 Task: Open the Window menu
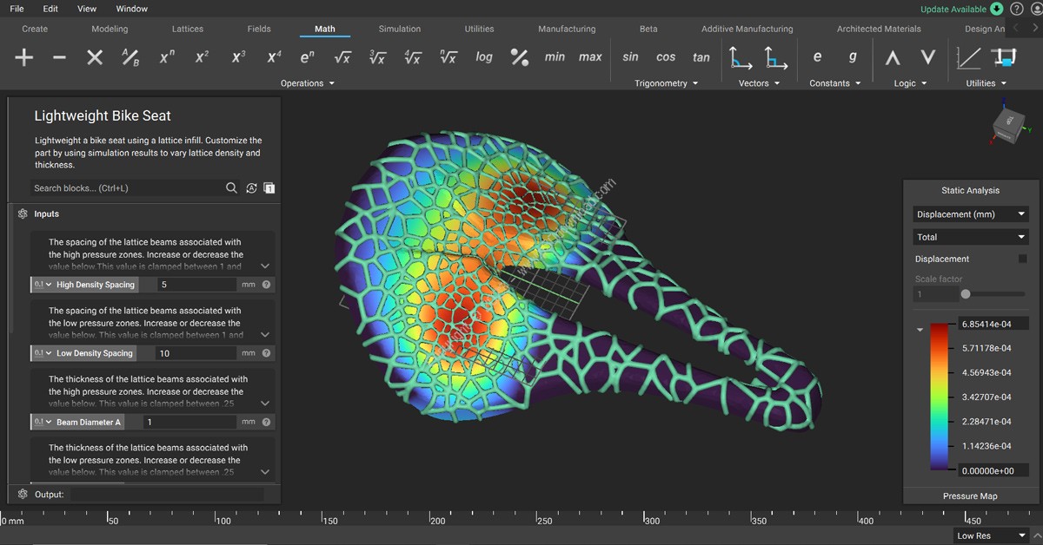[131, 9]
